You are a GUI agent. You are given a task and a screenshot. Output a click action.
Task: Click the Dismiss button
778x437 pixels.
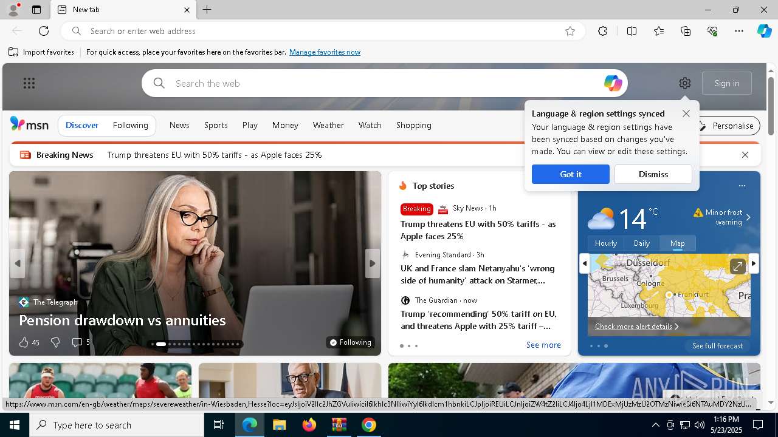(x=653, y=174)
